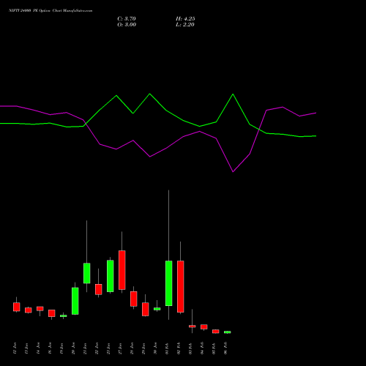Click the chart title text at top left

(51, 11)
